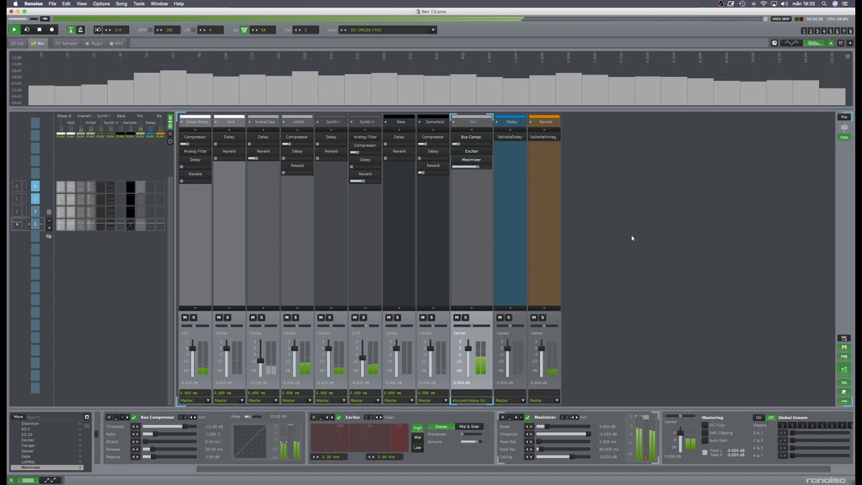Enable Auto Gain checkbox
Image resolution: width=862 pixels, height=485 pixels.
pyautogui.click(x=704, y=441)
